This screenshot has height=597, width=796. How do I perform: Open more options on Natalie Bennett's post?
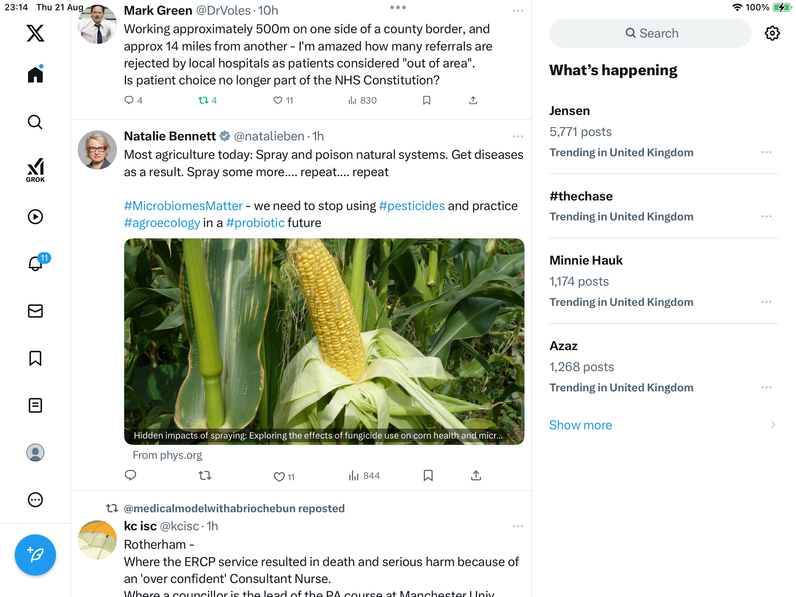[518, 136]
